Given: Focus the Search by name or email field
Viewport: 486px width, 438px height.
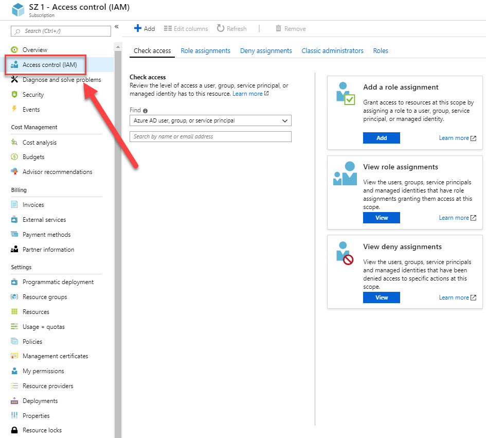Looking at the screenshot, I should click(210, 136).
